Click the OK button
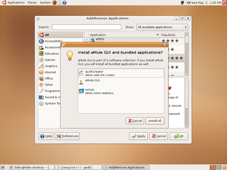 pos(179,136)
